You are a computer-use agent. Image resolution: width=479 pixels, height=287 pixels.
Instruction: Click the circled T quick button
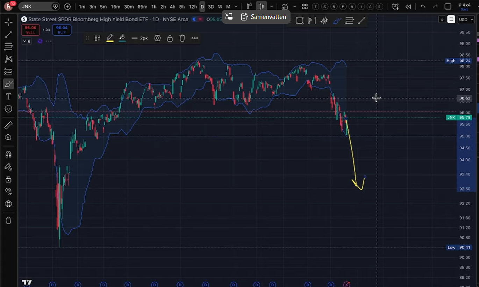click(316, 7)
